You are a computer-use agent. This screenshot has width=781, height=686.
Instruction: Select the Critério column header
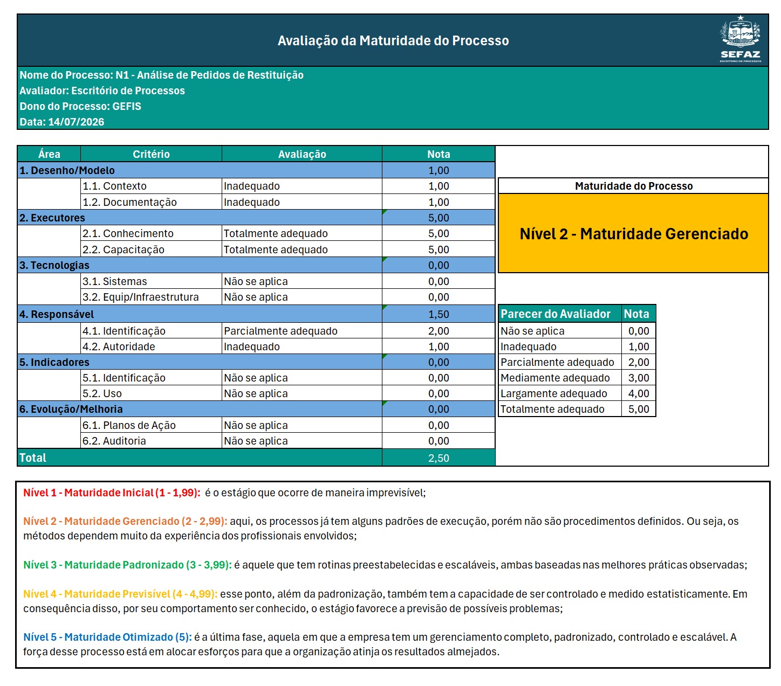pos(151,154)
